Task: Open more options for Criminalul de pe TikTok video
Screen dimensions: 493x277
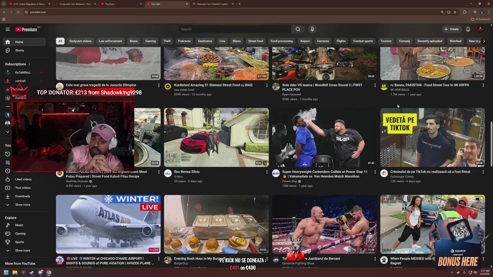Action: coord(483,172)
